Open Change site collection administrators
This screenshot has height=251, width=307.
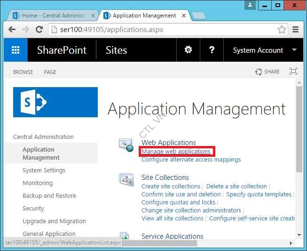point(191,210)
